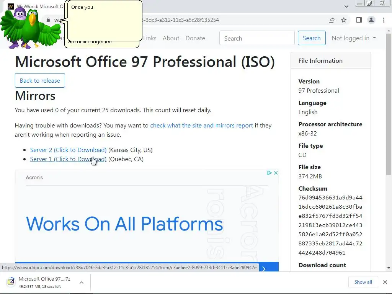Viewport: 392px width, 294px height.
Task: Open the Chrome three-dot menu
Action: tap(384, 20)
